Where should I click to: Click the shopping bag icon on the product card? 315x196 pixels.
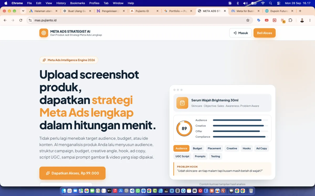(x=182, y=103)
